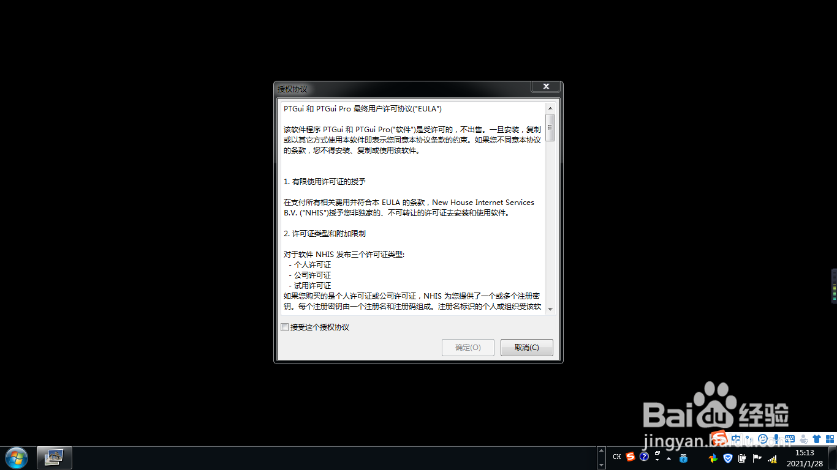The height and width of the screenshot is (470, 837).
Task: Click the Sogou S logo on toolbar
Action: tap(719, 438)
